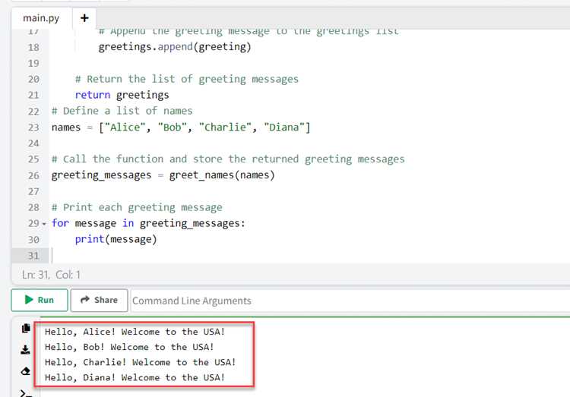Click the 'print(message)' statement
This screenshot has height=397, width=570.
pyautogui.click(x=116, y=239)
